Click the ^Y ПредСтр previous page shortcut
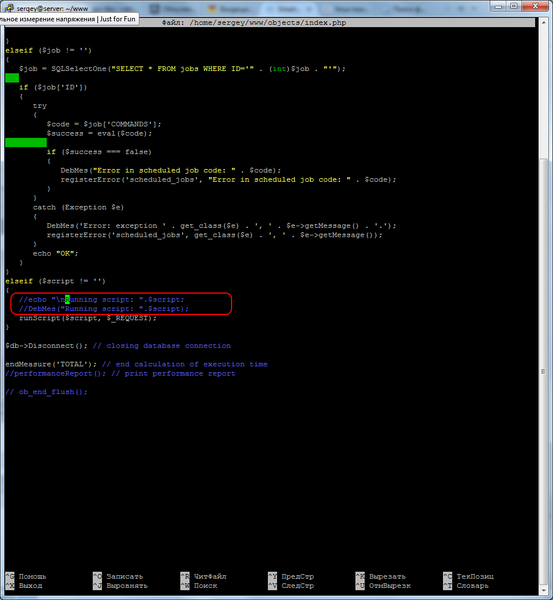Image resolution: width=553 pixels, height=600 pixels. tap(291, 576)
